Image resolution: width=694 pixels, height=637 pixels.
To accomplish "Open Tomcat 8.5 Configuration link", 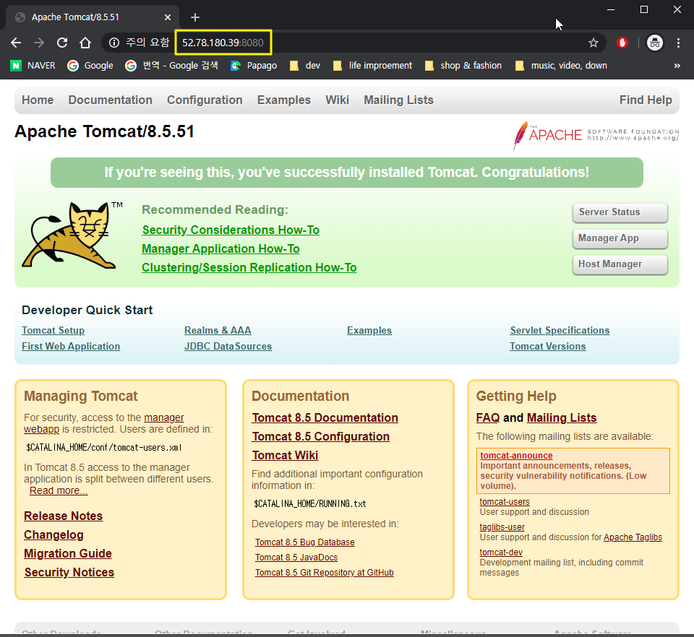I will (321, 437).
